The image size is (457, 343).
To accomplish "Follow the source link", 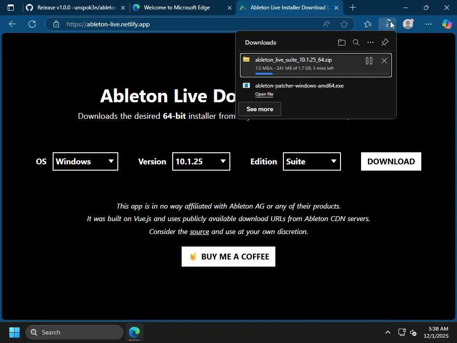I will (x=199, y=232).
